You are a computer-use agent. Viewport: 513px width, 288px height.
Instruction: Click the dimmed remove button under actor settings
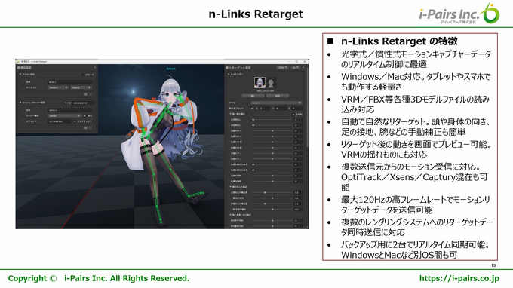pyautogui.click(x=91, y=94)
